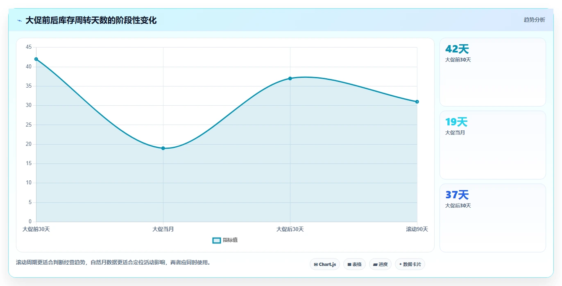Click the x-axis label 滚动90天
Screen dimensions: 562x286
click(x=417, y=229)
